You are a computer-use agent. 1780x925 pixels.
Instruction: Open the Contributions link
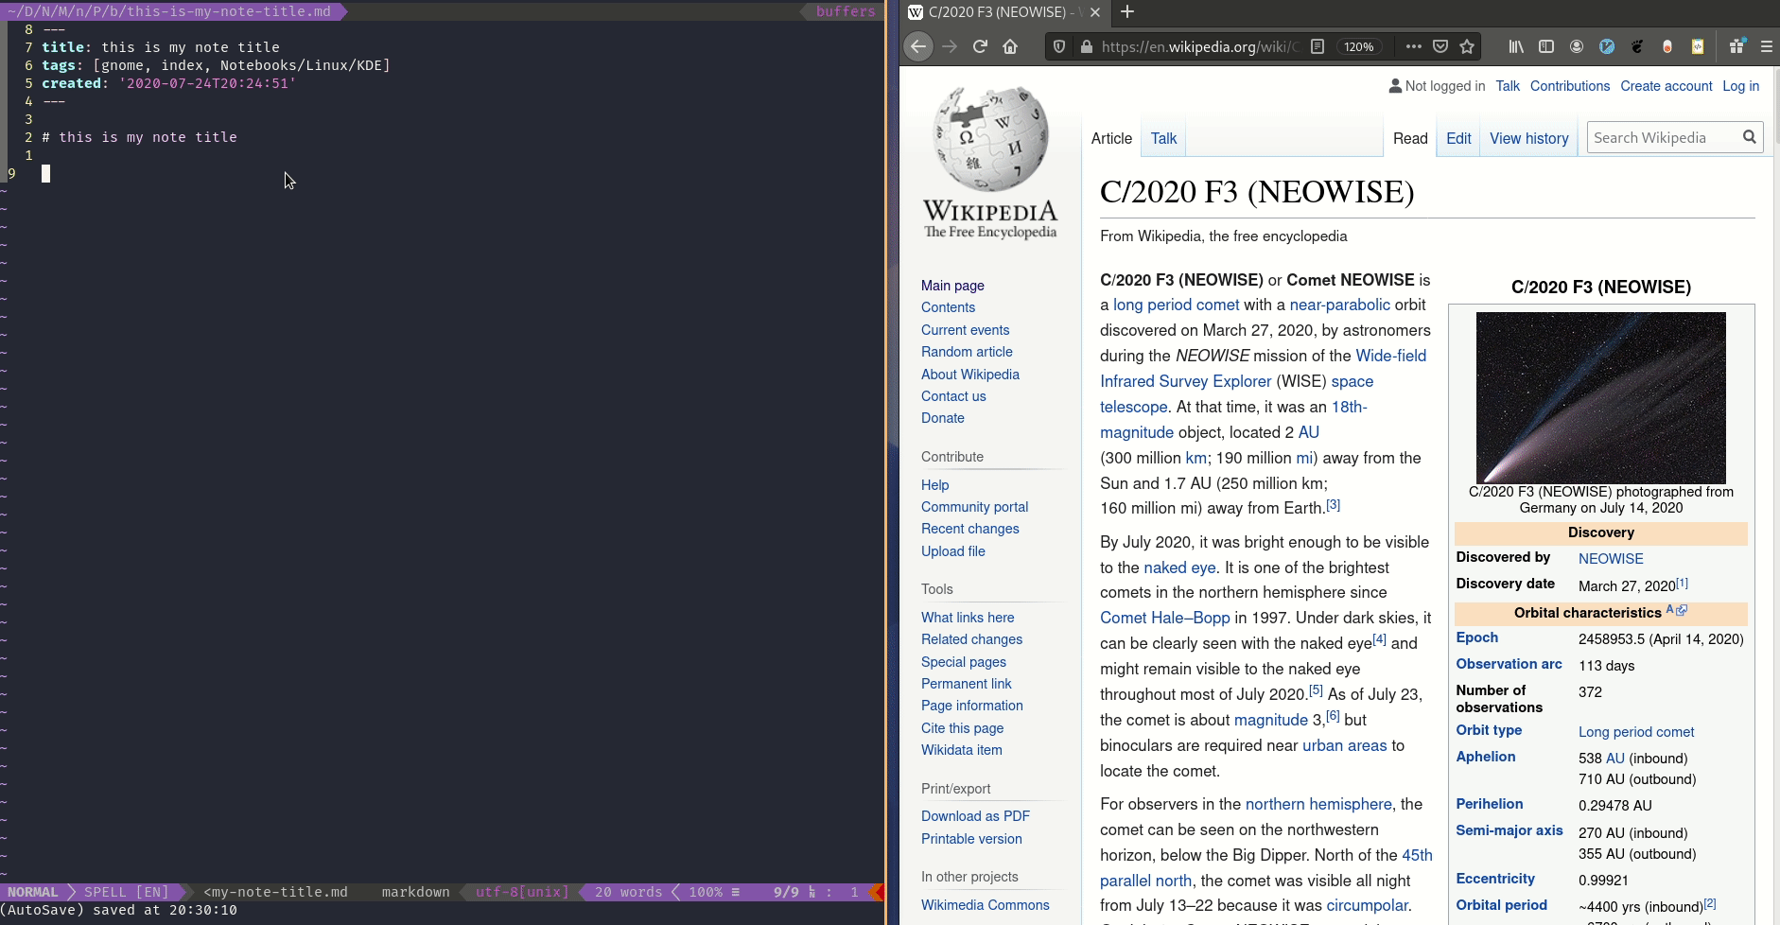tap(1570, 86)
